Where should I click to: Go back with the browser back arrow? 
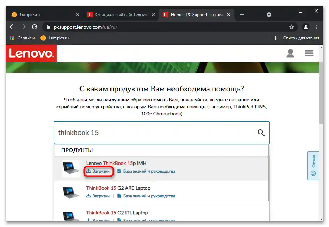click(x=12, y=27)
